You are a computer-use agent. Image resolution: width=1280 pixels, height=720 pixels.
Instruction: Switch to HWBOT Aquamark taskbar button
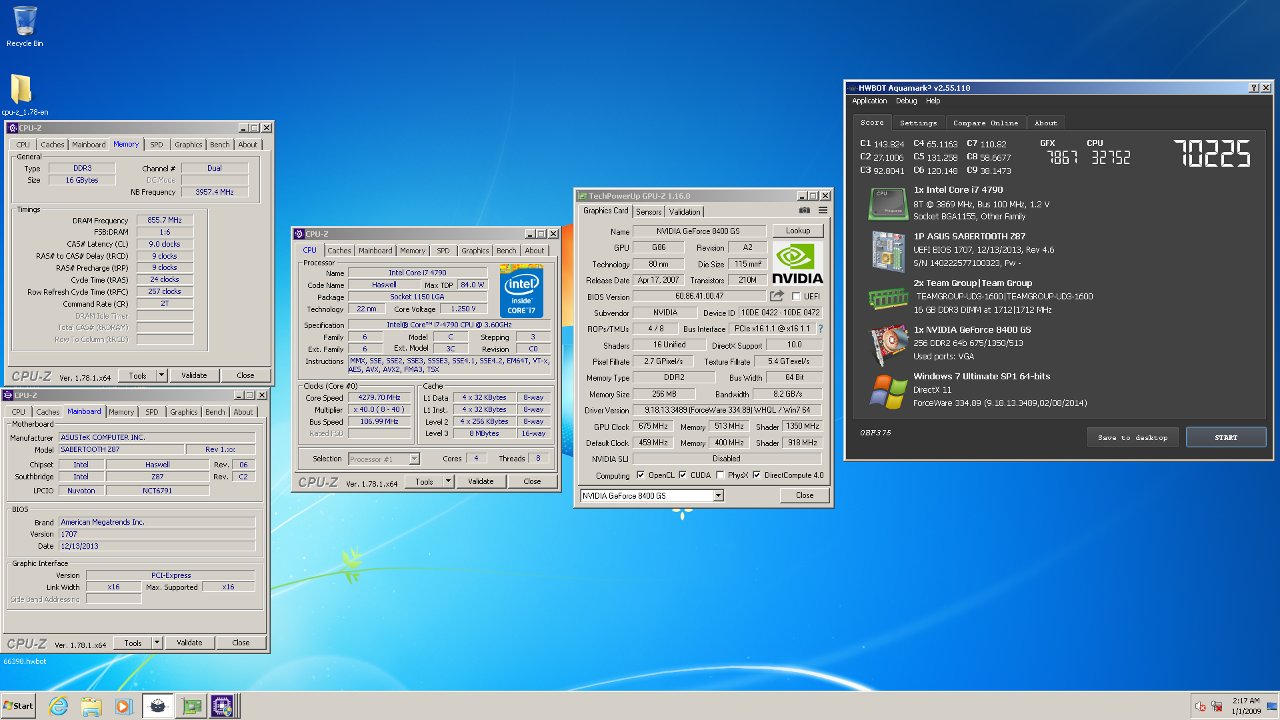click(x=158, y=706)
